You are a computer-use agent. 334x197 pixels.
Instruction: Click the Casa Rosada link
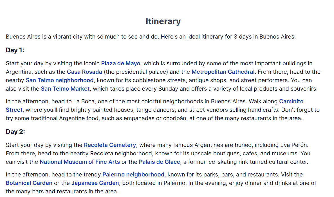84,72
